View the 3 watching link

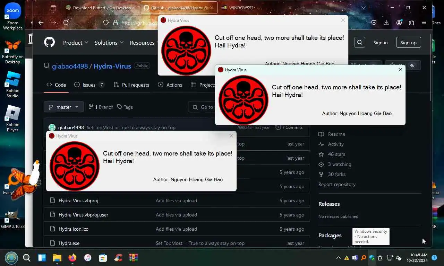pyautogui.click(x=335, y=164)
